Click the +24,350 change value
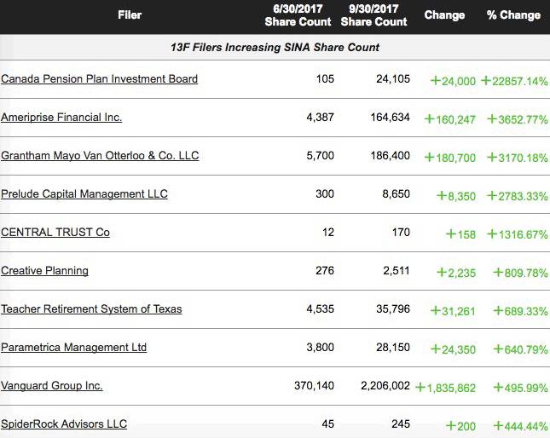The image size is (550, 438). point(453,349)
